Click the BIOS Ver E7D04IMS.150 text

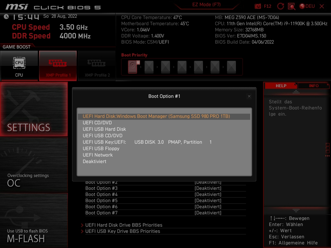point(240,36)
